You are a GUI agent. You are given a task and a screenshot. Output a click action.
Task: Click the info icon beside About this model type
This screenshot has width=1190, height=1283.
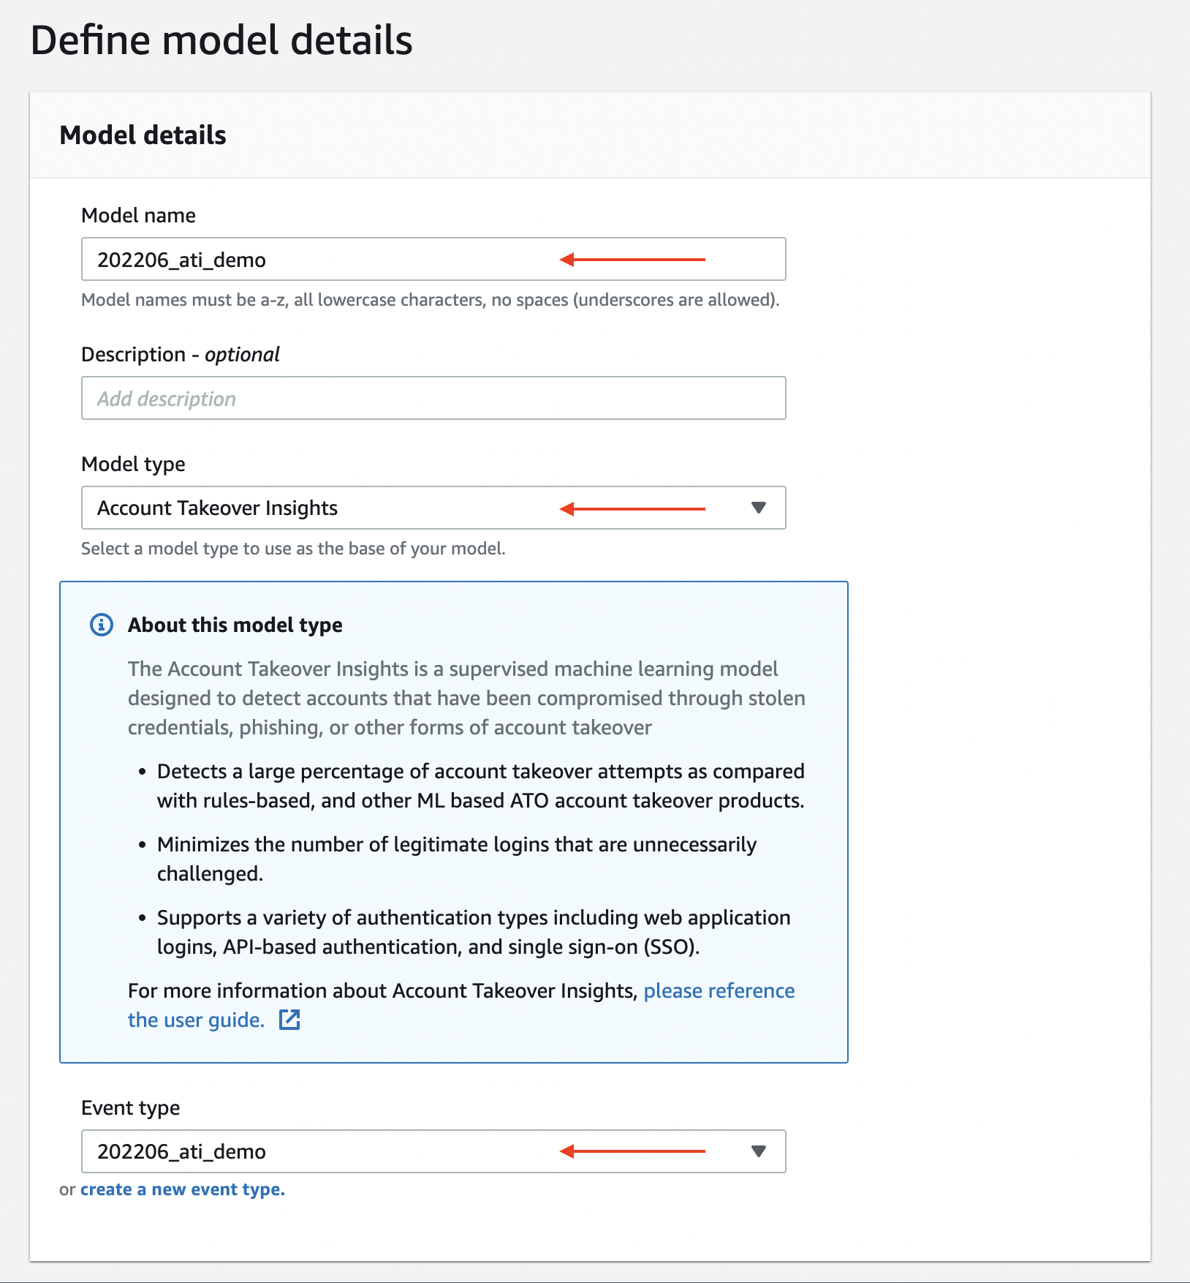point(102,625)
